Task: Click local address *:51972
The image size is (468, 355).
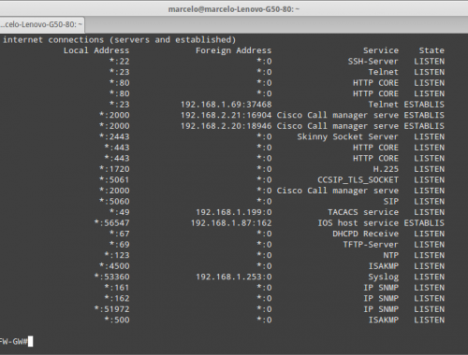Action: tap(111, 309)
